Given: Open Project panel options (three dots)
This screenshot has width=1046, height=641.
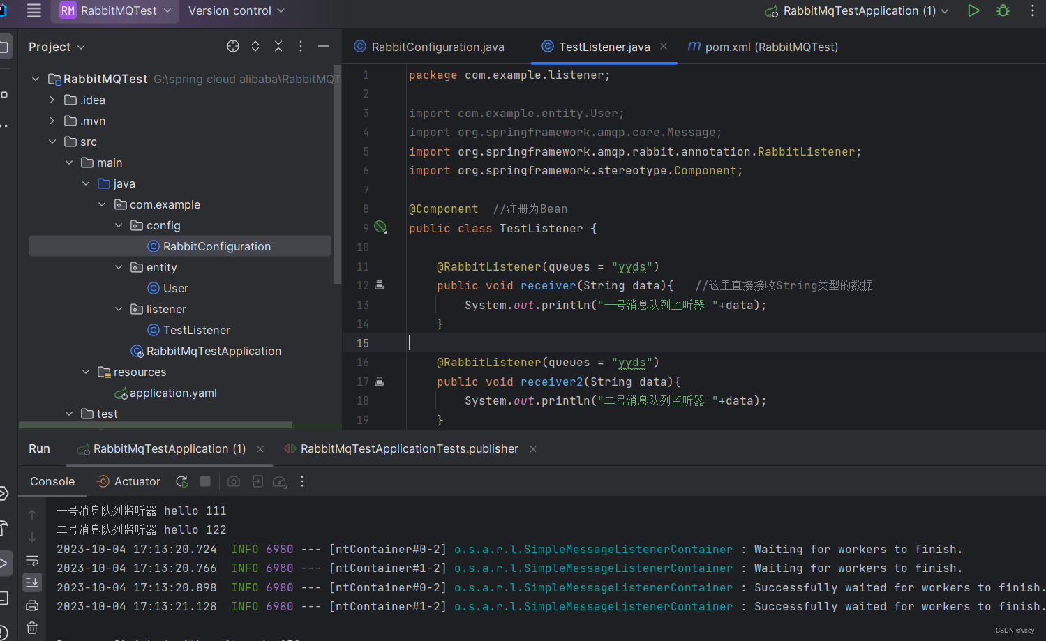Looking at the screenshot, I should [301, 46].
